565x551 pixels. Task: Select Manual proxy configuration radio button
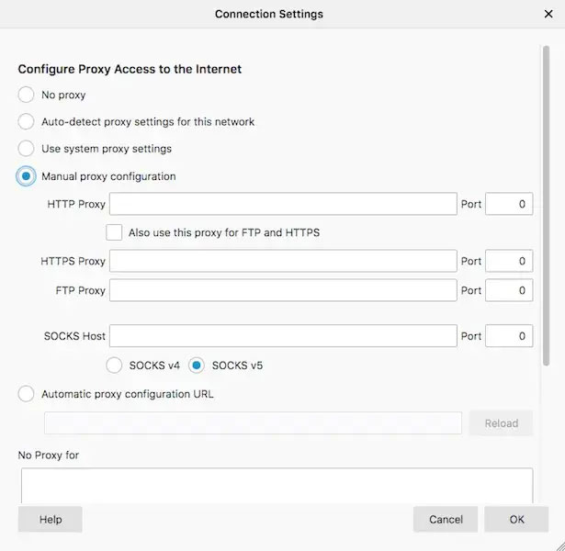pos(26,176)
